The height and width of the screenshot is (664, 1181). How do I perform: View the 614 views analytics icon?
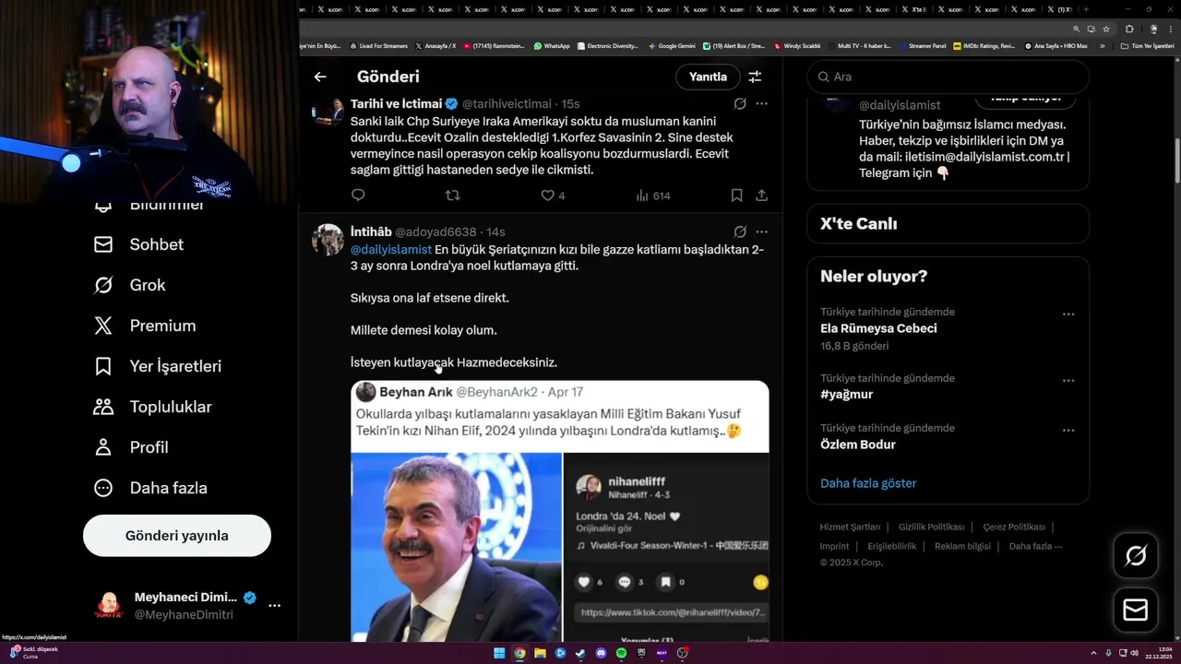[653, 196]
